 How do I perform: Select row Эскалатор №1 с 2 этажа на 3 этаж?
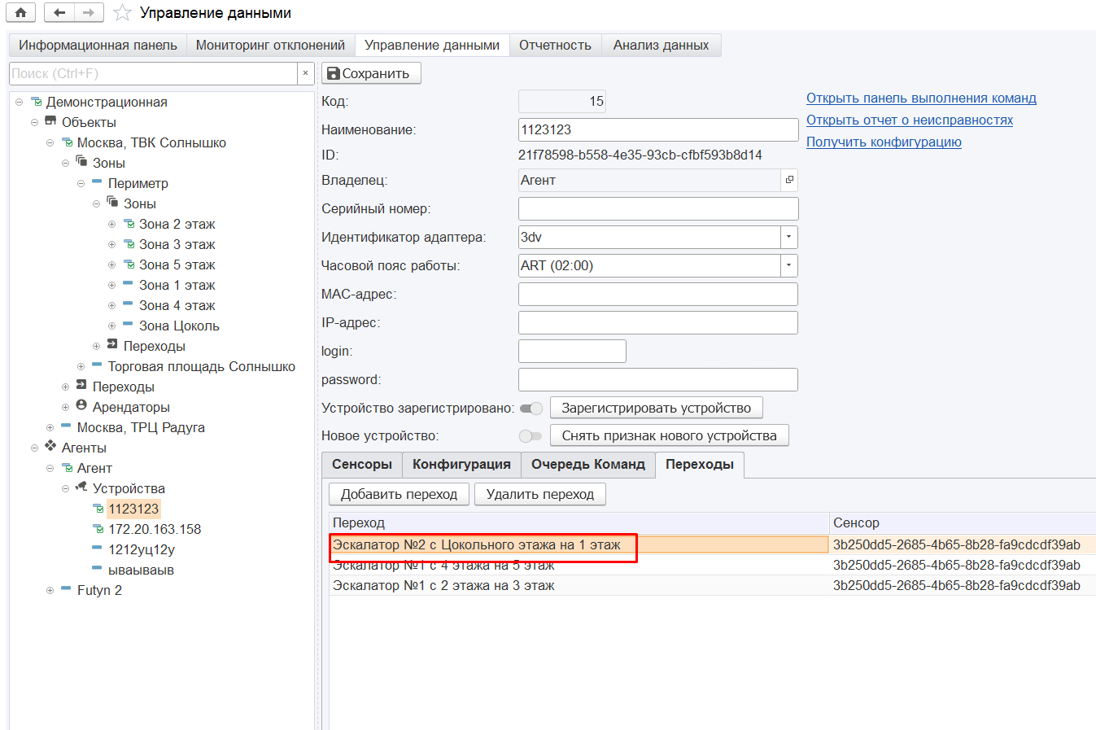[712, 585]
